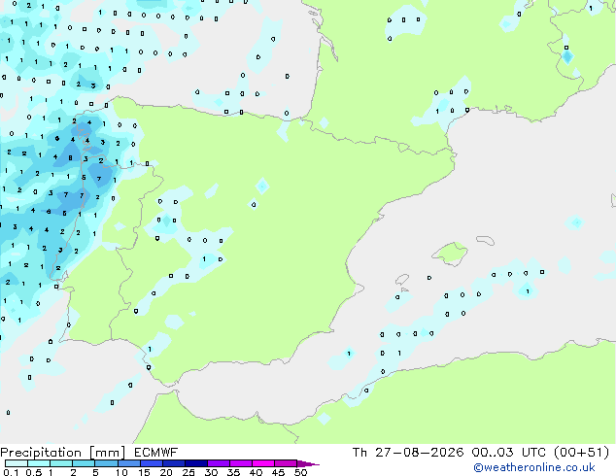This screenshot has height=476, width=616.
Task: Click the 'ECMWF' model label
Action: click(156, 453)
